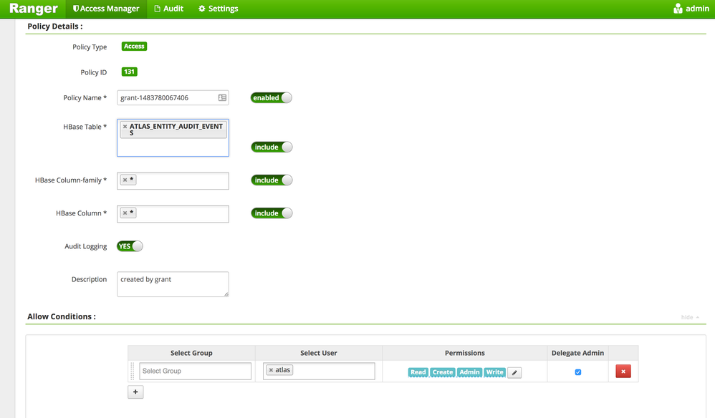Click the Admin permission tag

[470, 372]
